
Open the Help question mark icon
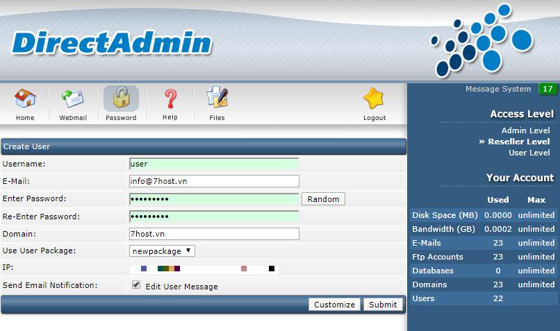170,99
